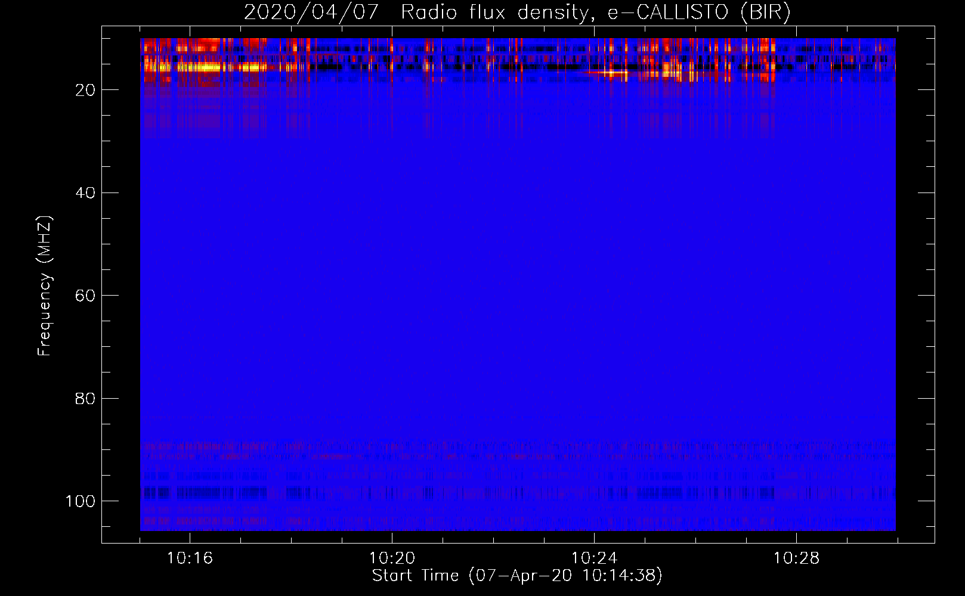Click the "20" frequency tick label

(85, 90)
